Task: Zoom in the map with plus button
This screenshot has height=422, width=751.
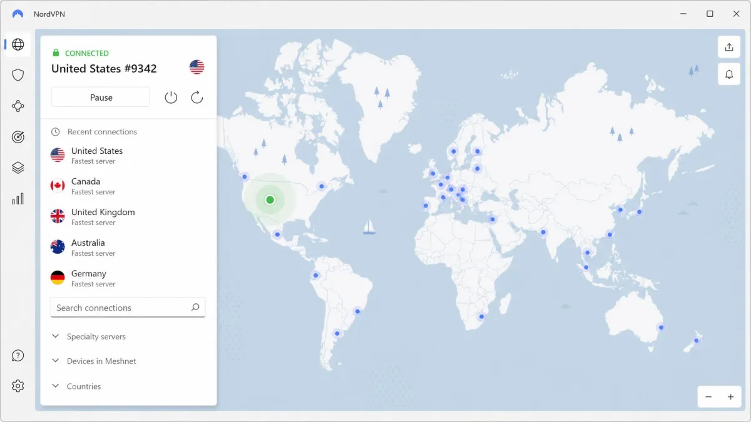Action: pyautogui.click(x=730, y=397)
